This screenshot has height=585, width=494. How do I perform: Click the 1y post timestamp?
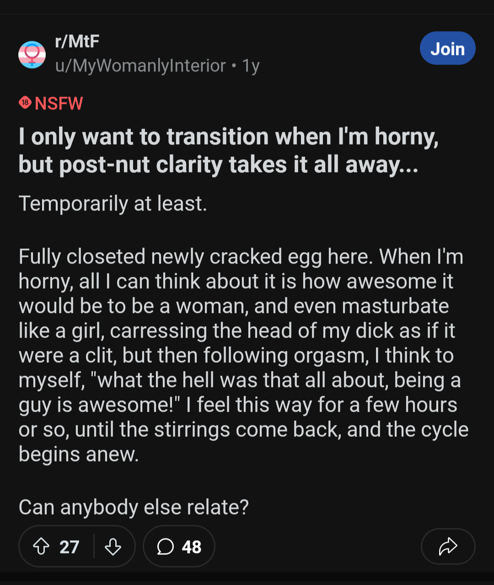tap(251, 66)
